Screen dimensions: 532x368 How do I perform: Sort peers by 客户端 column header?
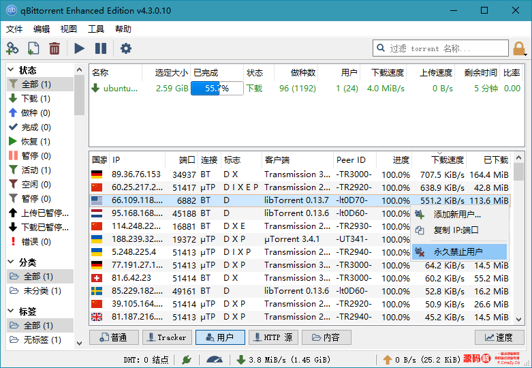tap(298, 160)
